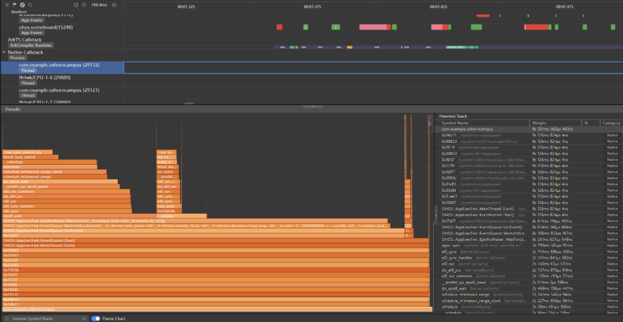Screen dimensions: 623x322
Task: Select com.example.oxhorncampus row in Heaviest Stack
Action: click(529, 129)
